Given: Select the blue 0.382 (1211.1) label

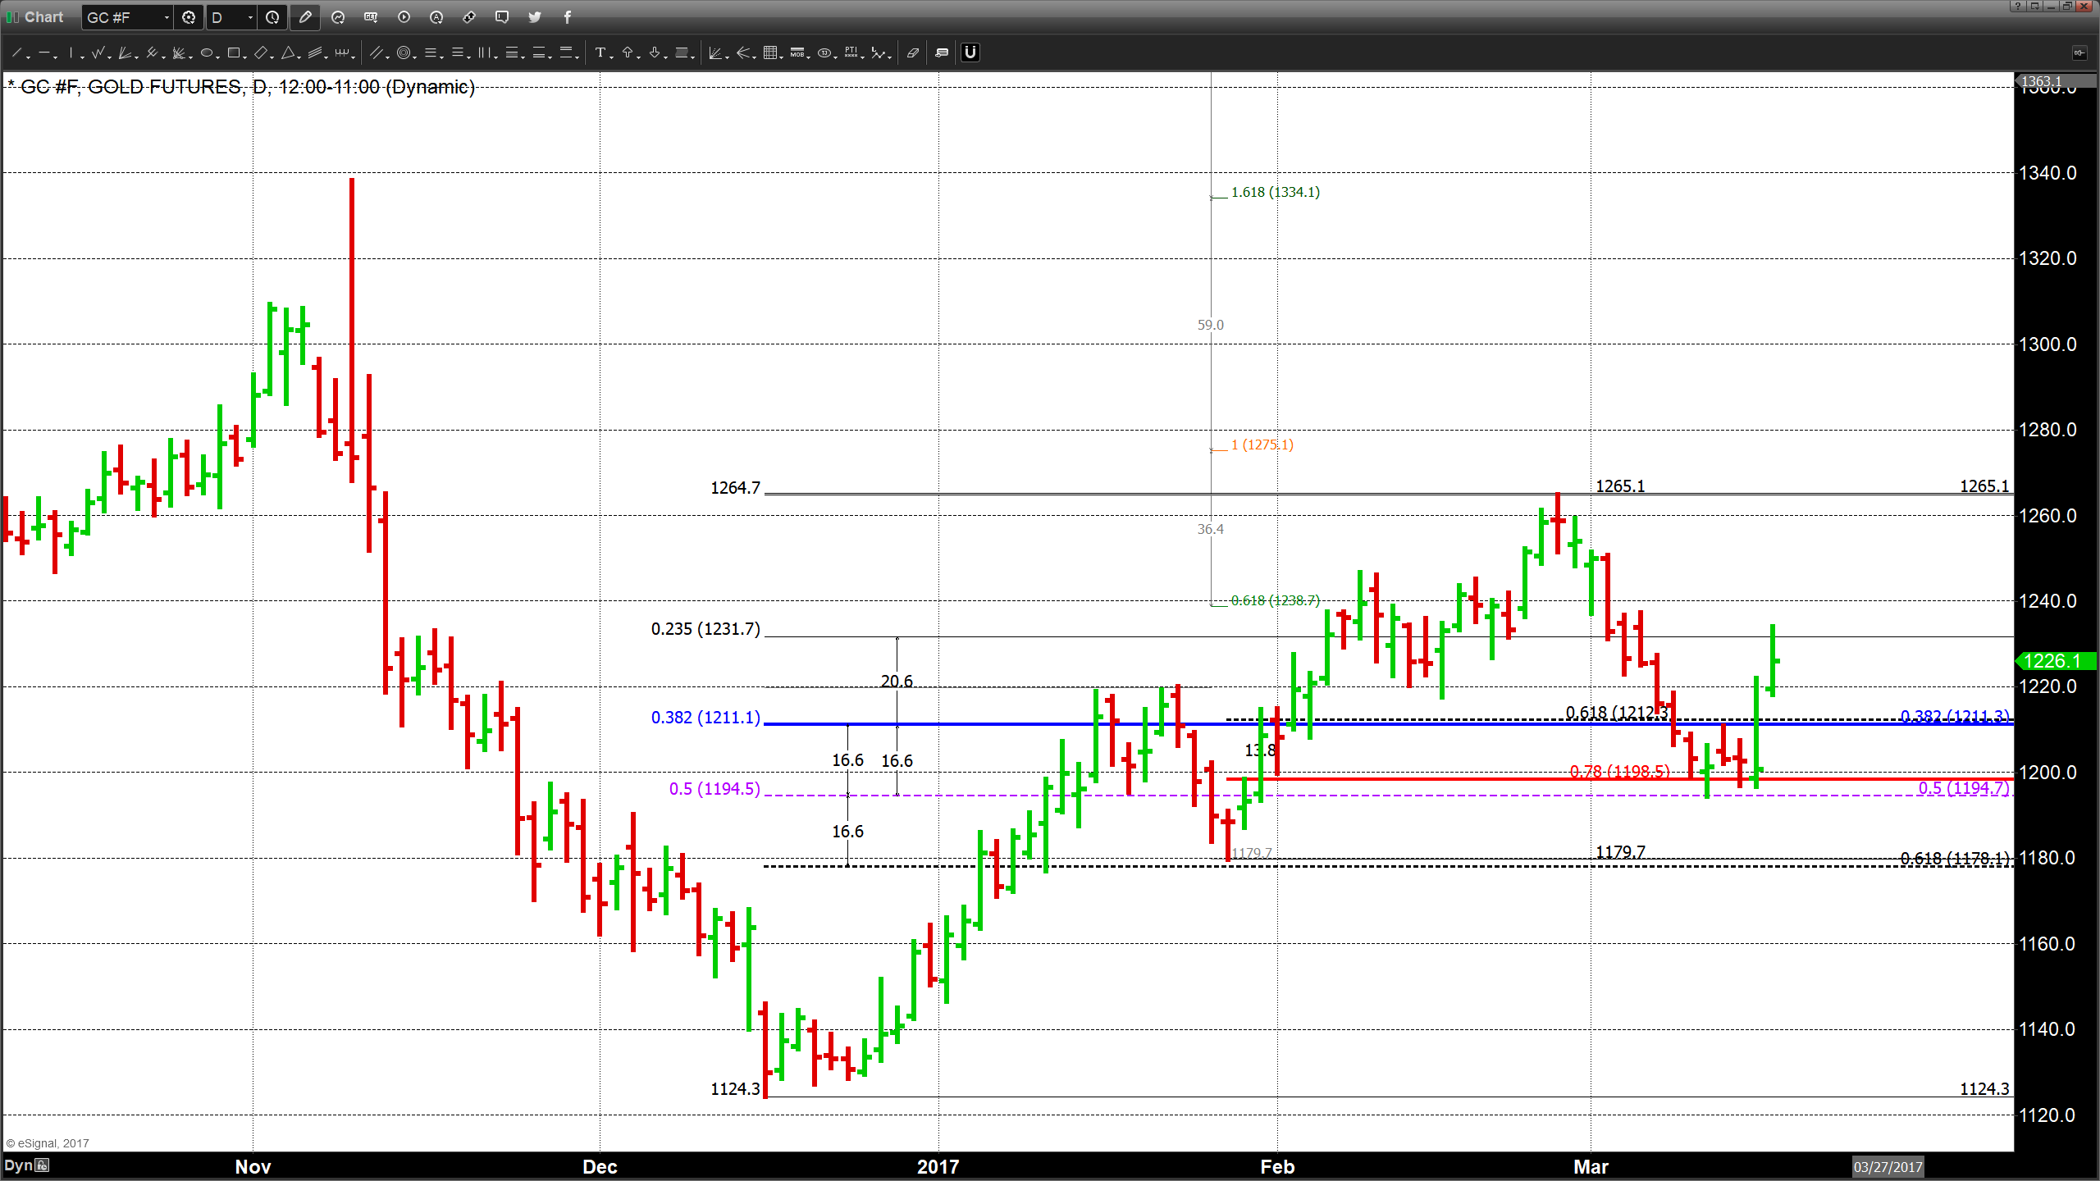Looking at the screenshot, I should click(x=705, y=718).
